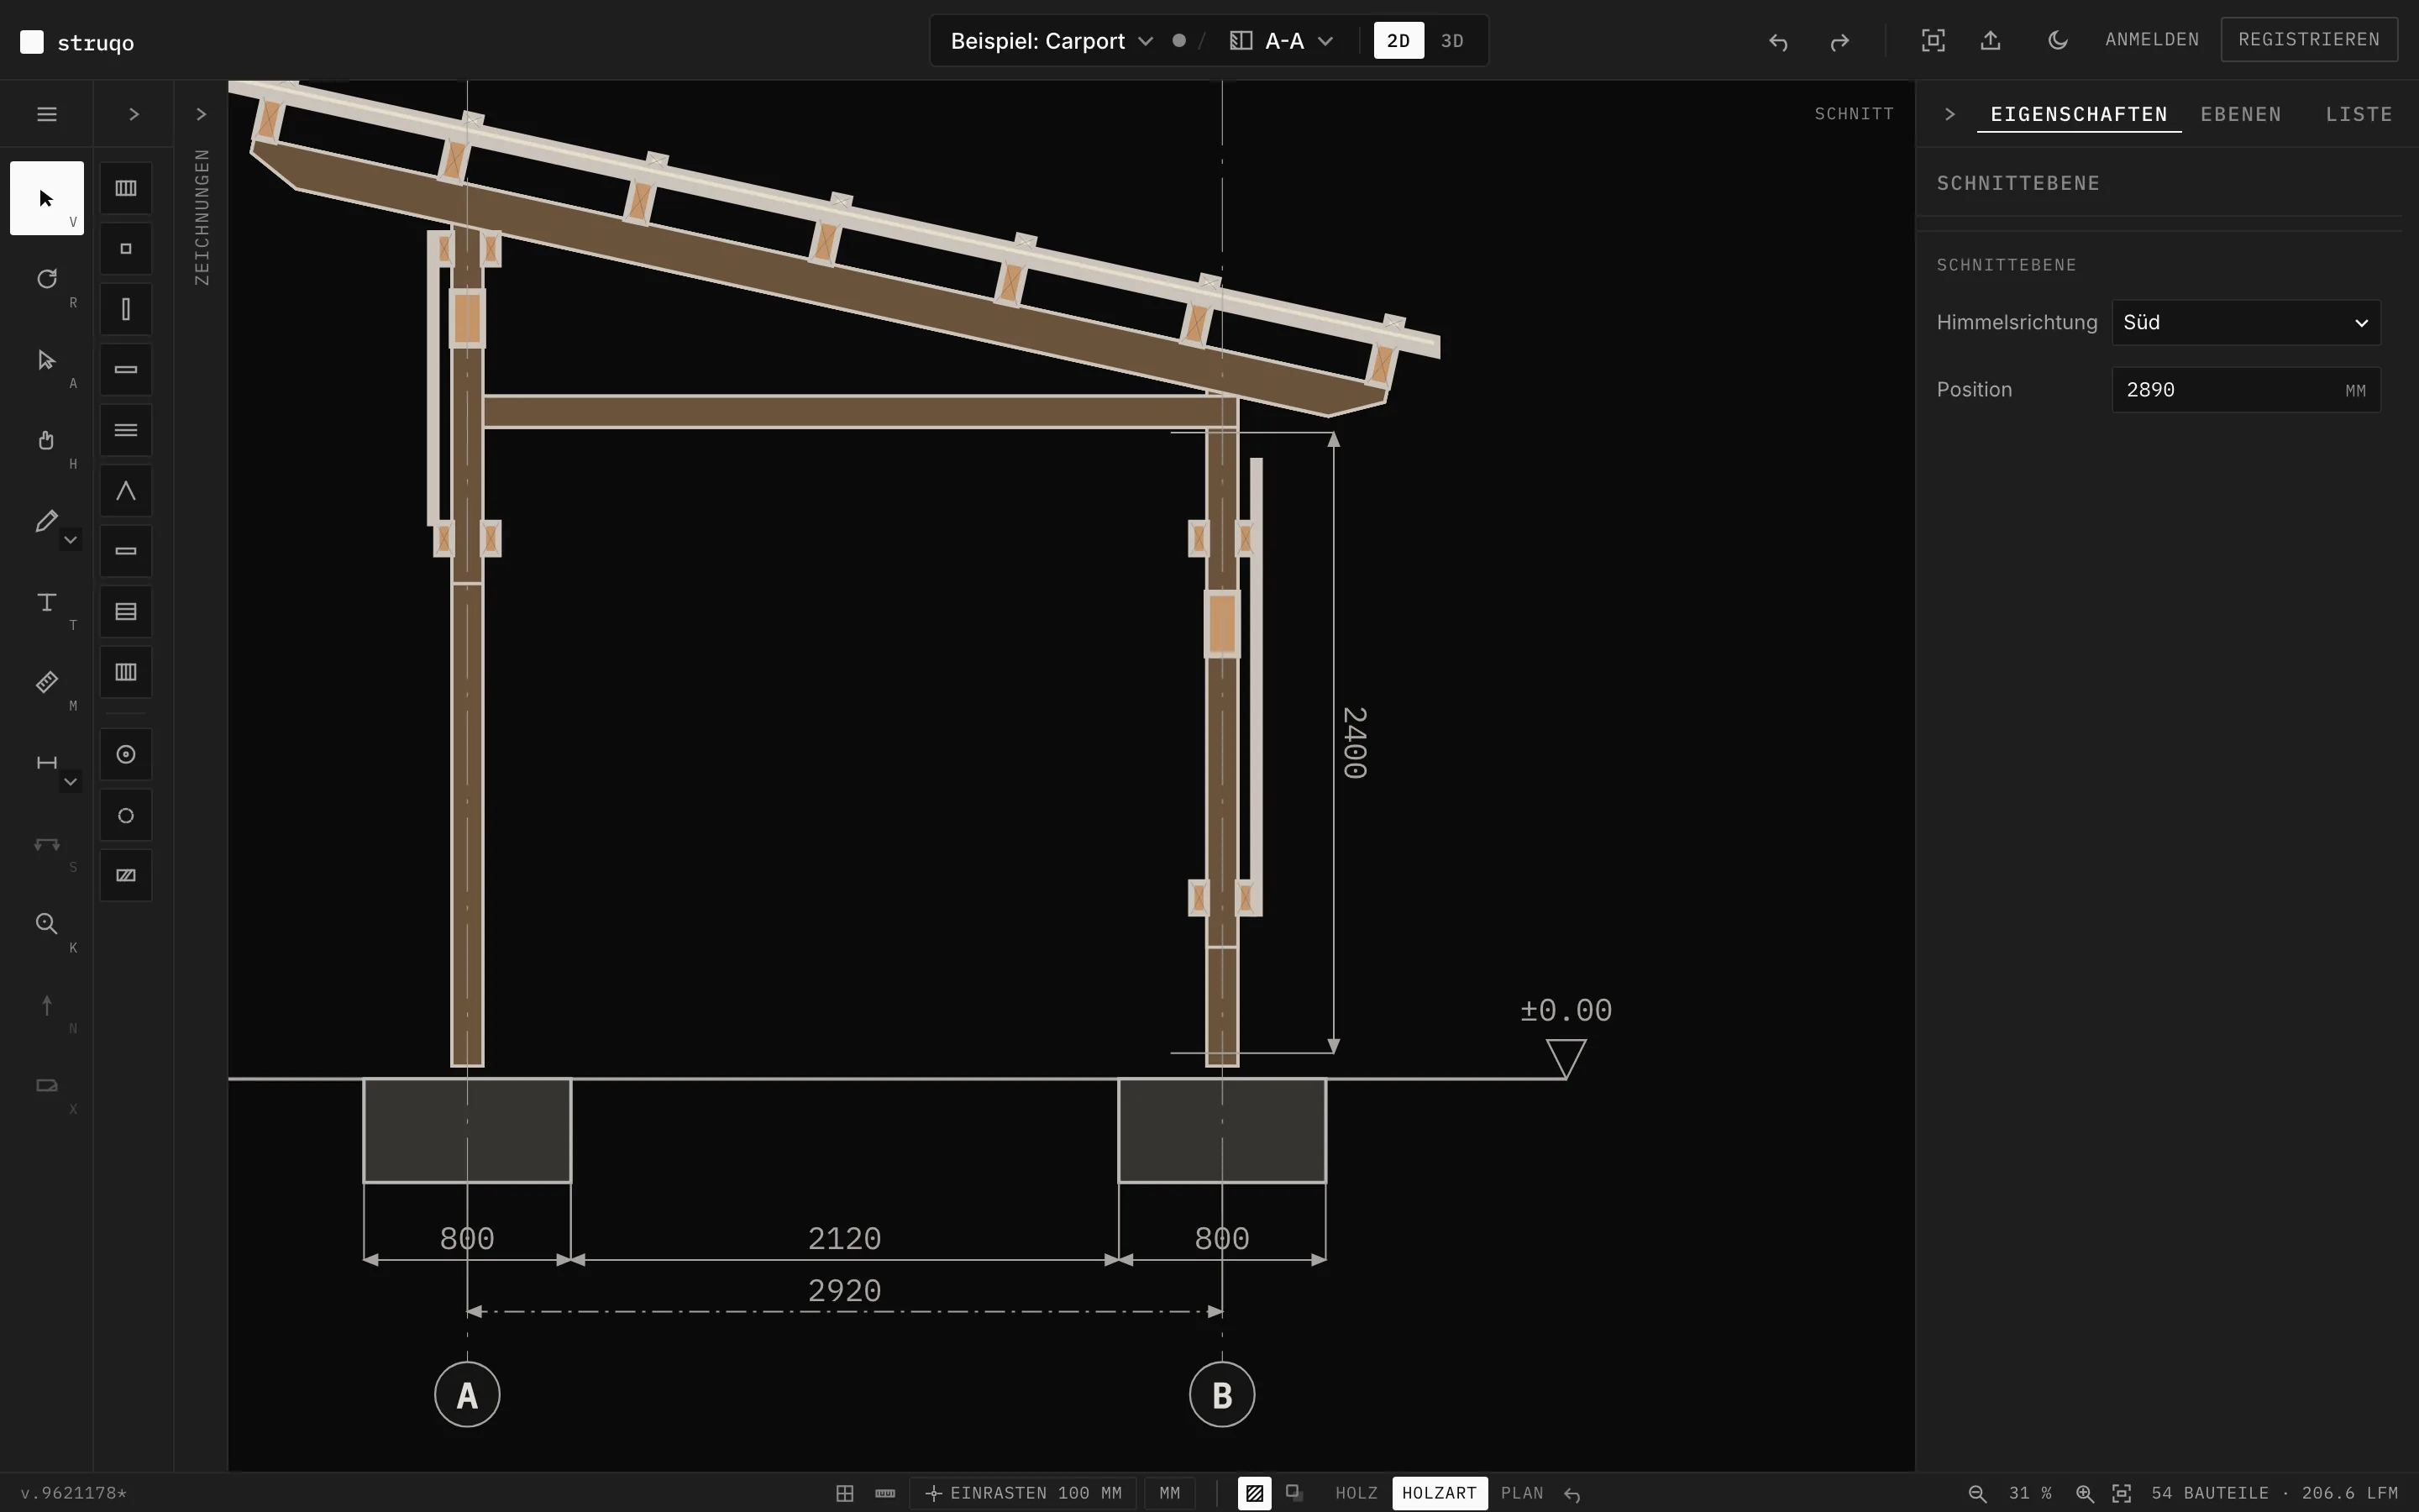Select the dimension line tool
2419x1512 pixels.
point(46,763)
